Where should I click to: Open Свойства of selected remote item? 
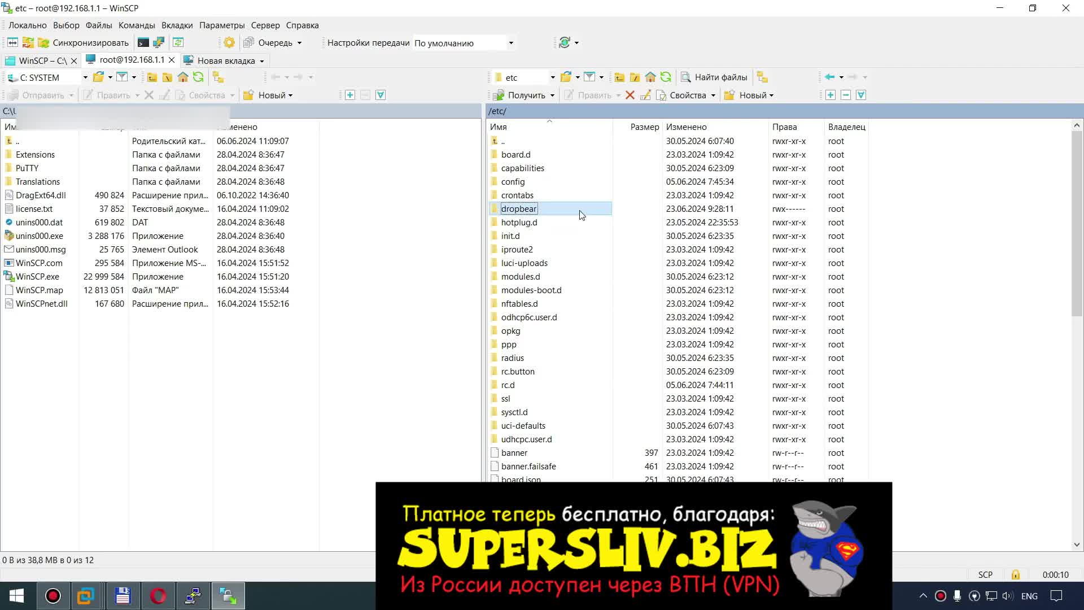point(687,95)
